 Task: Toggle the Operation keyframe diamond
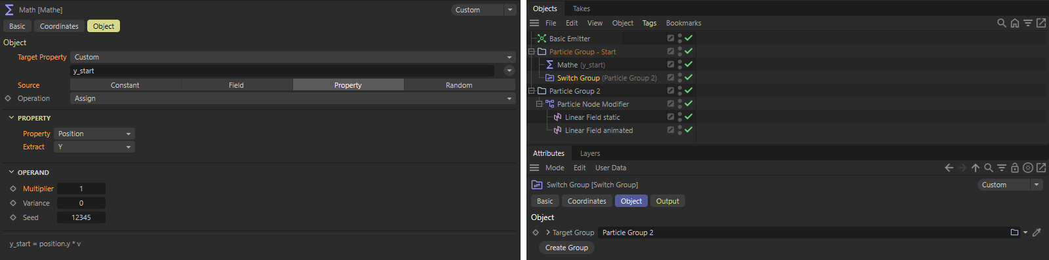8,98
